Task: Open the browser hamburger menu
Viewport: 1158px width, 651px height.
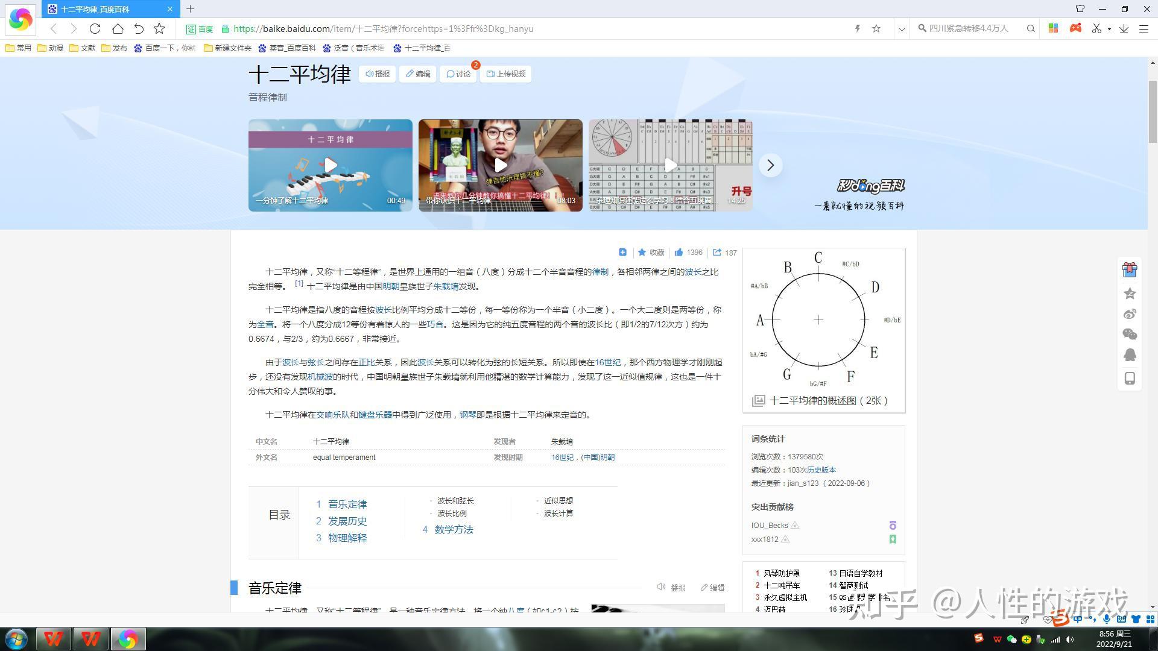Action: tap(1145, 28)
